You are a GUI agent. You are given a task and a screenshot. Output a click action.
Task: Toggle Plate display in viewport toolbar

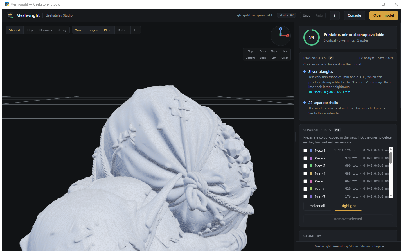click(108, 30)
